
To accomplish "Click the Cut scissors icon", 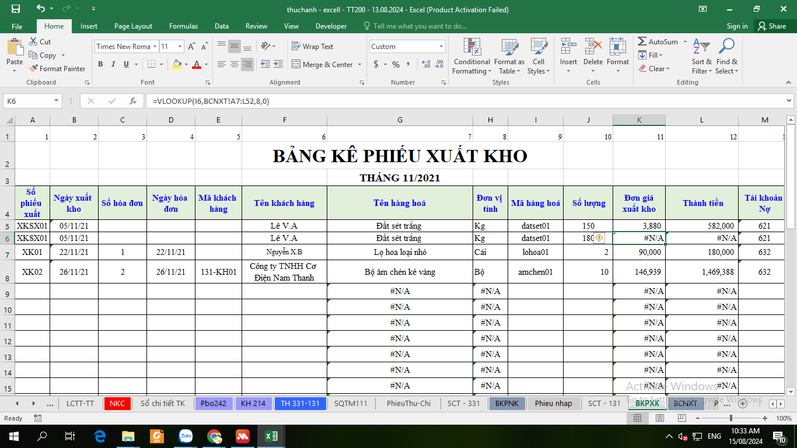I will 33,42.
